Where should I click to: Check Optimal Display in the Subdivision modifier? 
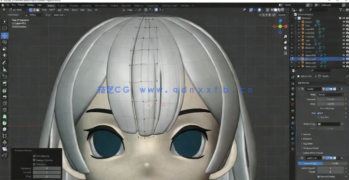[319, 176]
